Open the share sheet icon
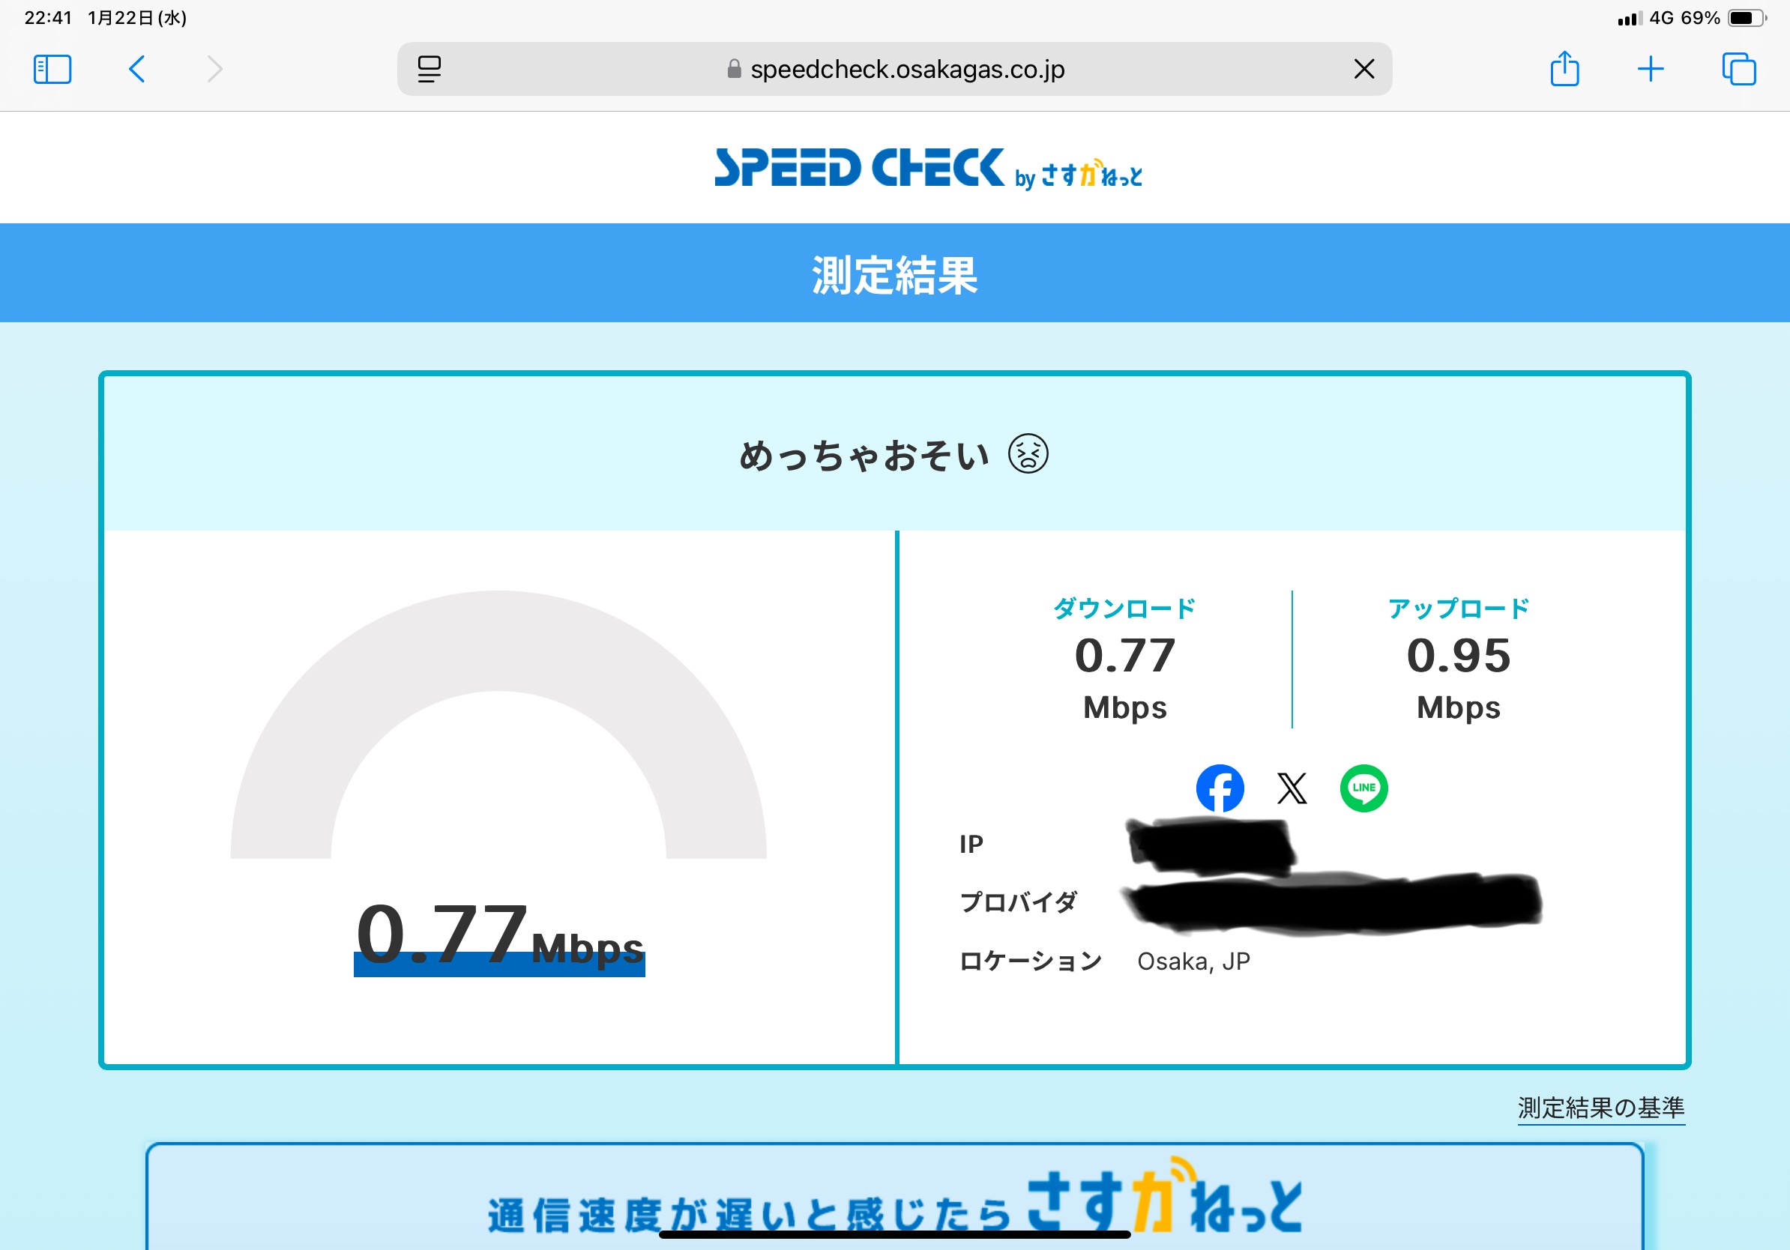1790x1250 pixels. (1564, 70)
